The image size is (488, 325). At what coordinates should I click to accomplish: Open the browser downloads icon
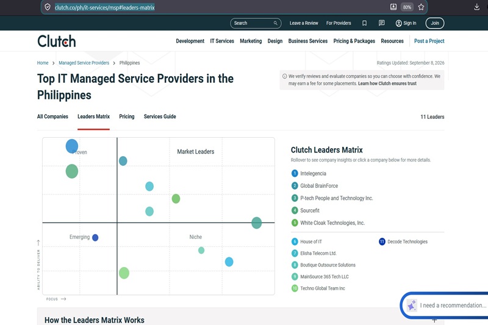click(x=476, y=7)
